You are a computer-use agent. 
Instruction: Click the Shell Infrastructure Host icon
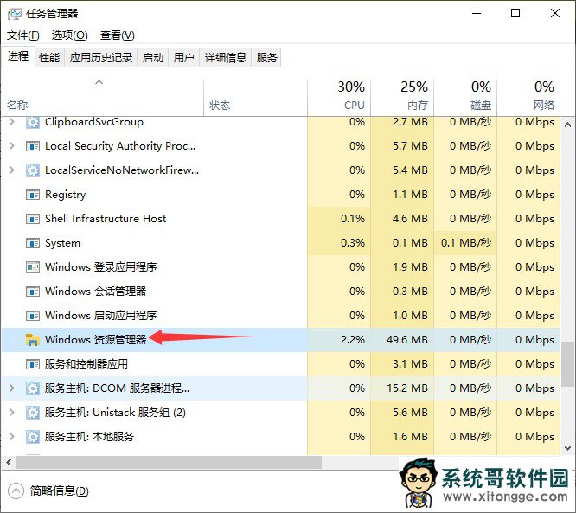point(33,219)
